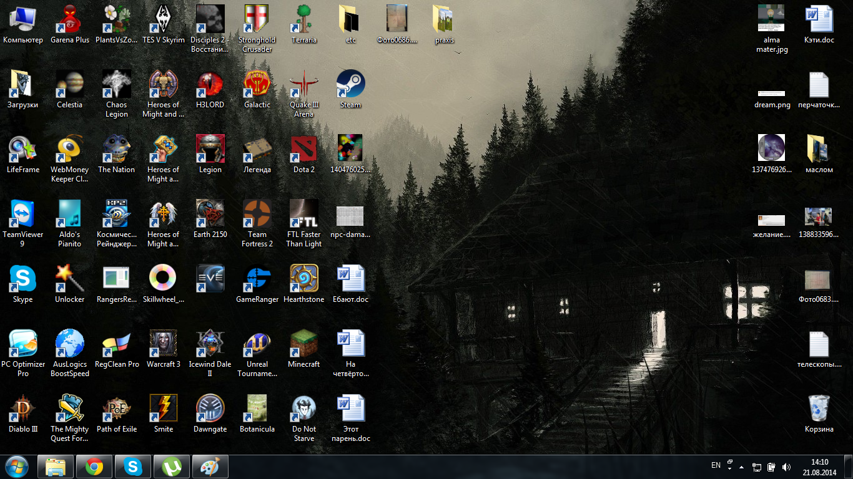Select the Diablo III desktop icon
This screenshot has width=853, height=479.
click(x=23, y=414)
